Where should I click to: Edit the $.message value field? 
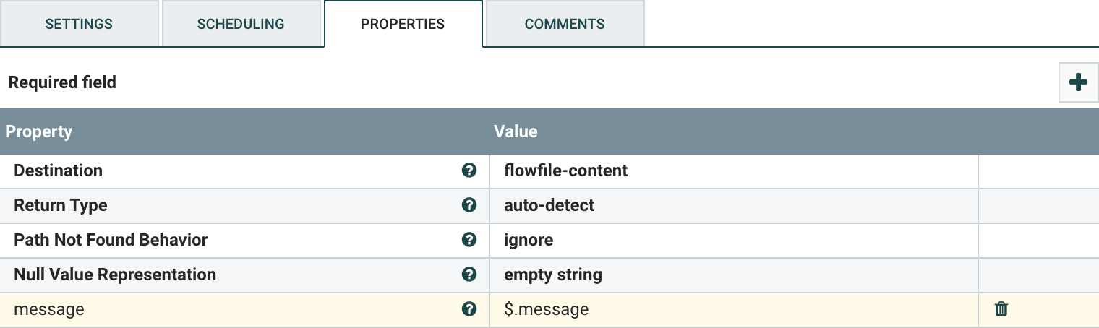[x=546, y=310]
